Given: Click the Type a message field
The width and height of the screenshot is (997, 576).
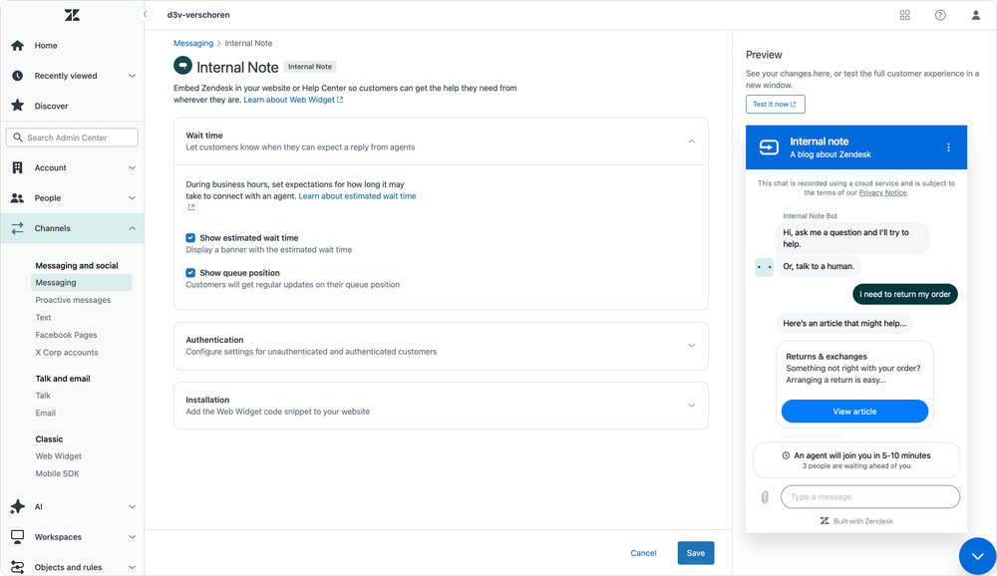Looking at the screenshot, I should pyautogui.click(x=869, y=496).
